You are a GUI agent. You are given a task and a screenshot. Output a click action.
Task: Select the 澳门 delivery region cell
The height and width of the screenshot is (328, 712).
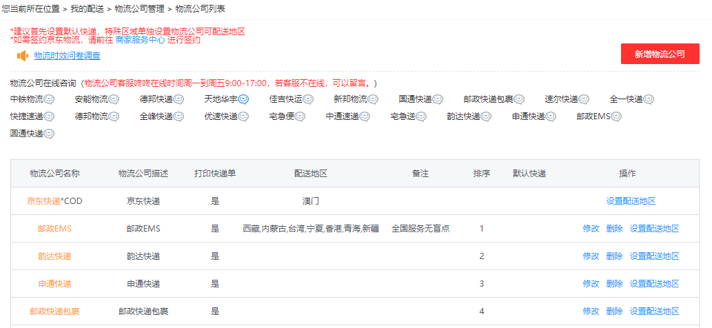coord(311,201)
